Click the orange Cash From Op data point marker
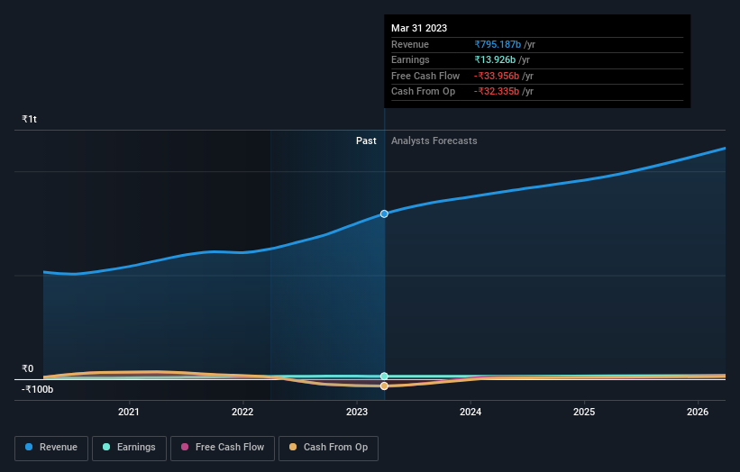The image size is (740, 472). (384, 386)
